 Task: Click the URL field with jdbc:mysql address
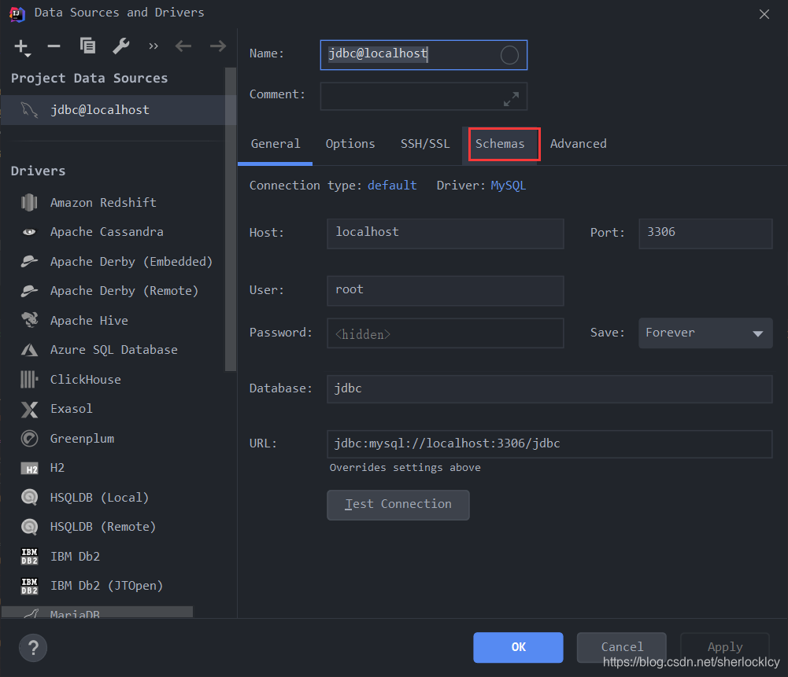[x=549, y=444]
